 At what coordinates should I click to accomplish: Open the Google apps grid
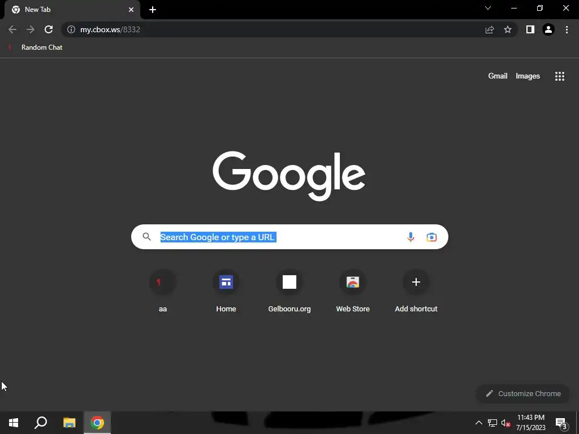pos(560,76)
